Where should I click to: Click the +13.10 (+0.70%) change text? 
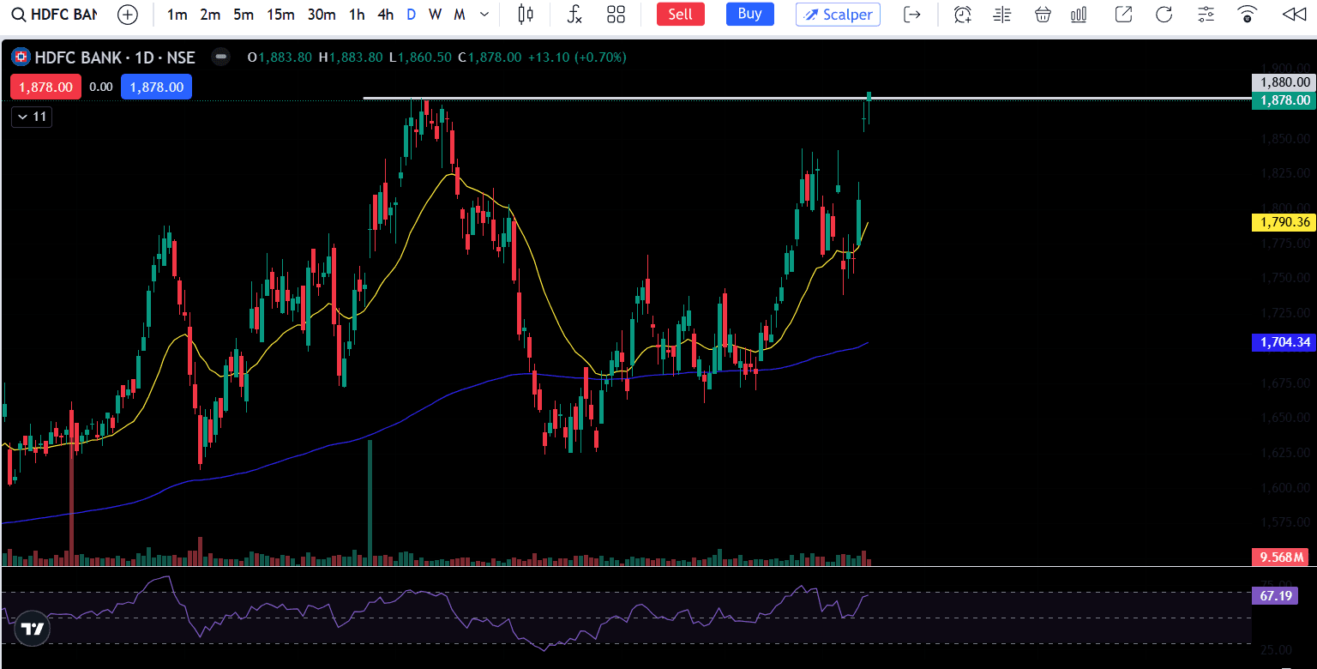coord(576,57)
